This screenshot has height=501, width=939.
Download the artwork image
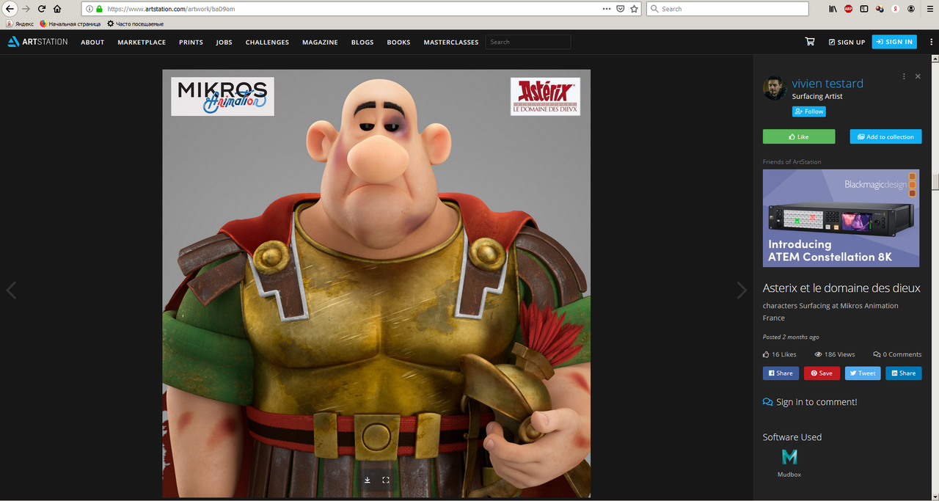368,480
